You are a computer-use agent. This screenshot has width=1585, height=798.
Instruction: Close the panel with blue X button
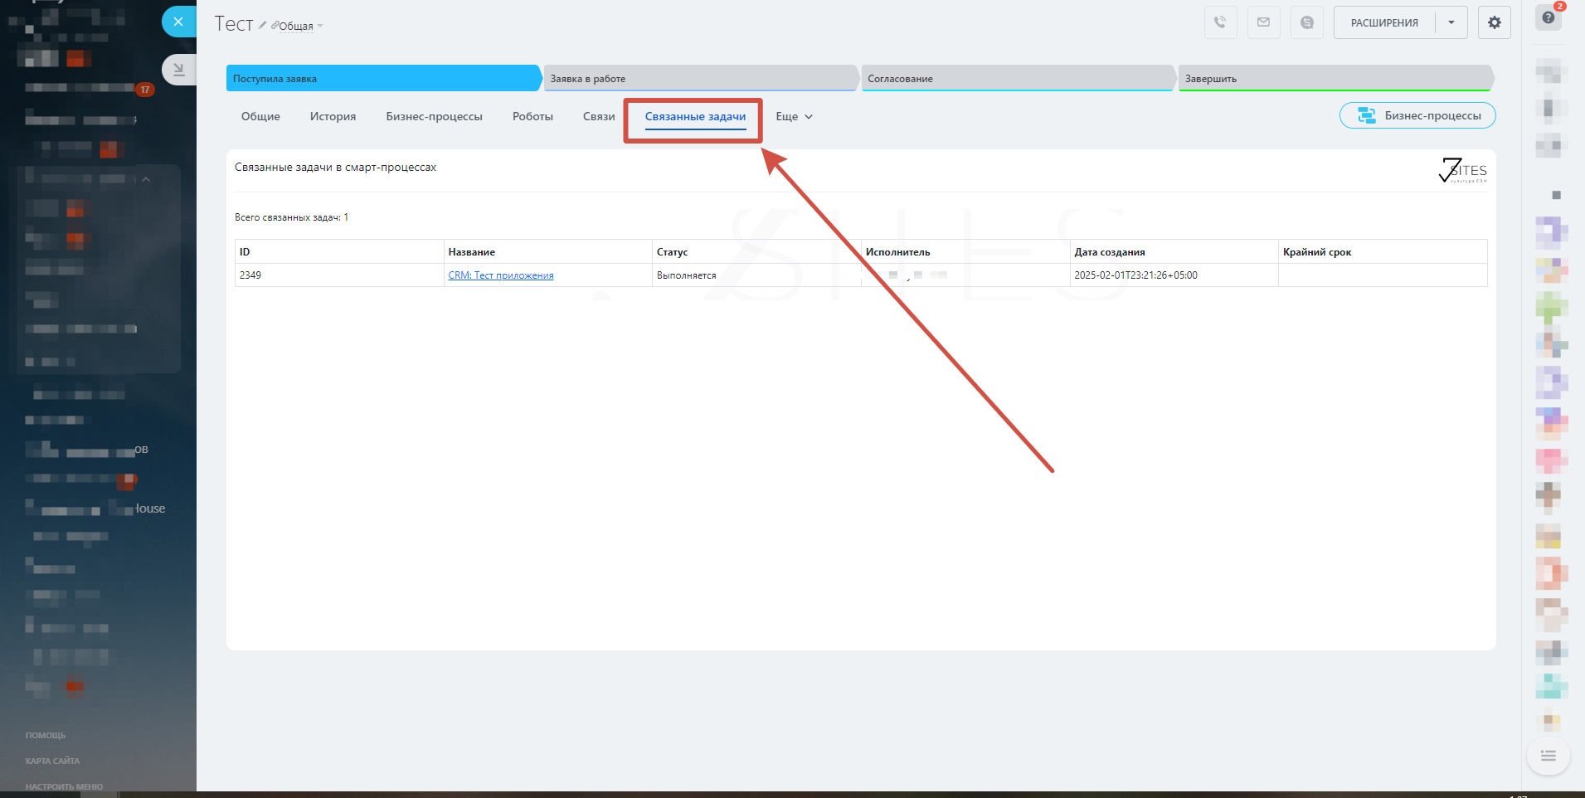point(178,22)
